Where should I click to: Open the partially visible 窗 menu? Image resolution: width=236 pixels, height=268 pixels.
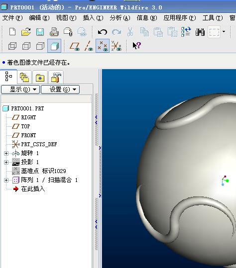pos(233,18)
